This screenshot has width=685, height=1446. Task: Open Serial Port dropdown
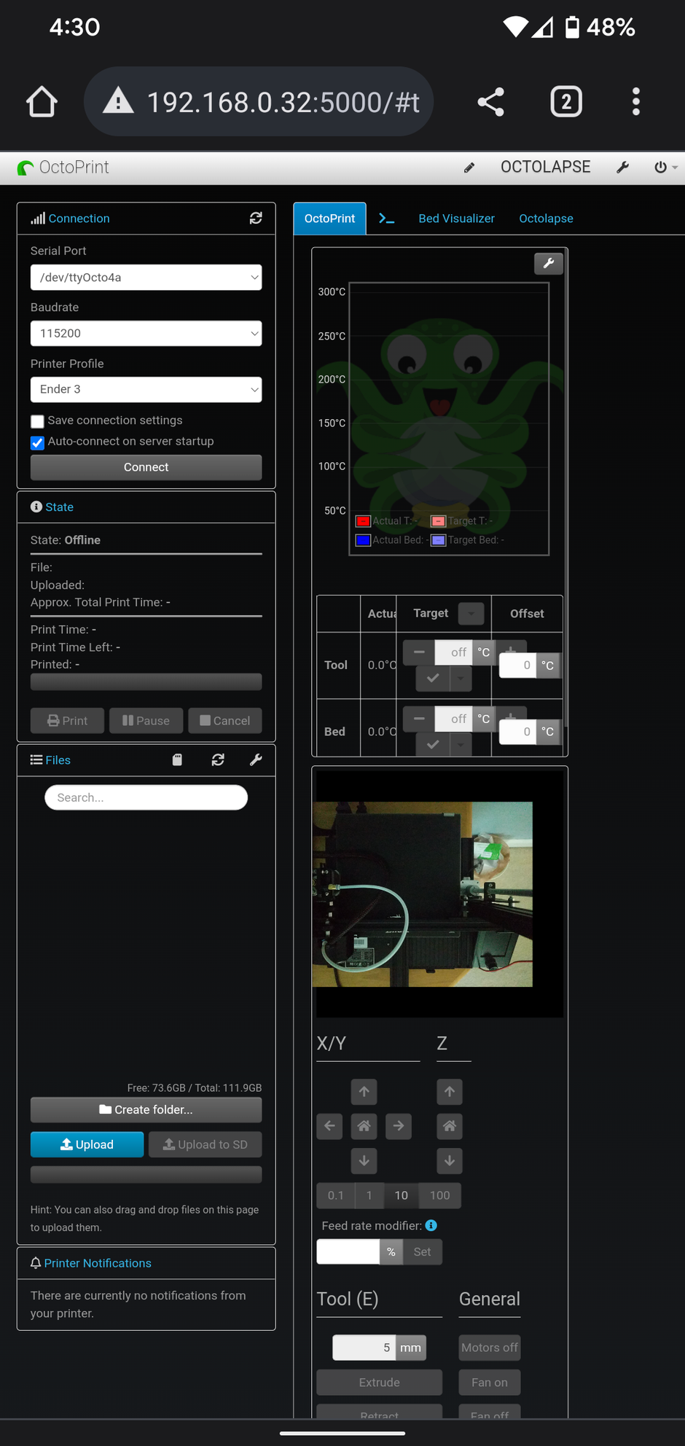[x=146, y=277]
